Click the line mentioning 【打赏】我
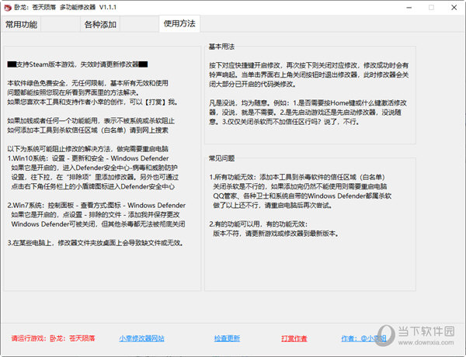 92,102
